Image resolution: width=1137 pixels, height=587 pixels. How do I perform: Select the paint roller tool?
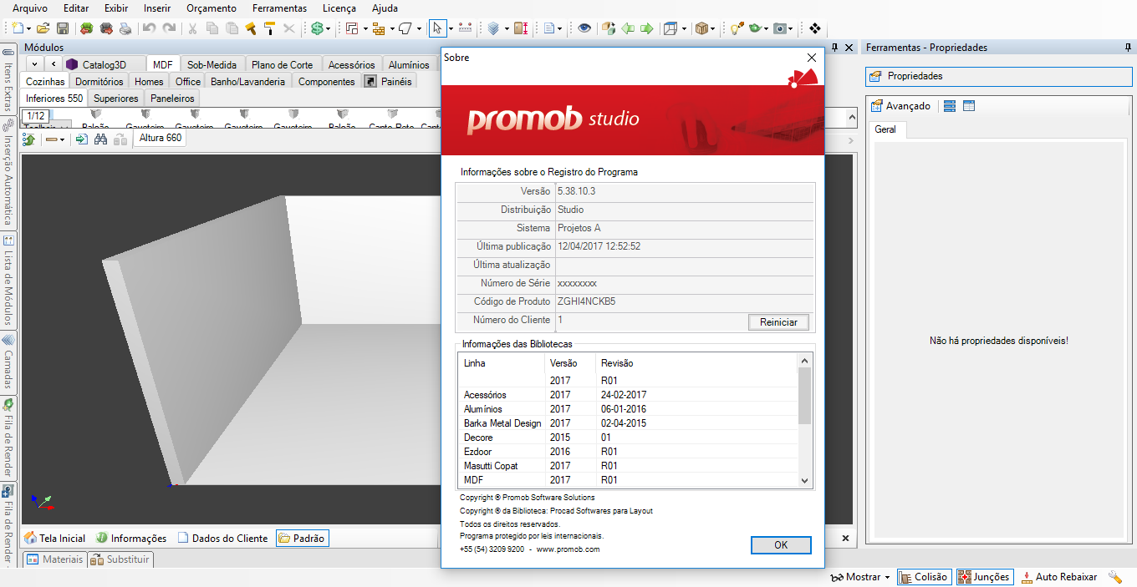click(x=269, y=28)
